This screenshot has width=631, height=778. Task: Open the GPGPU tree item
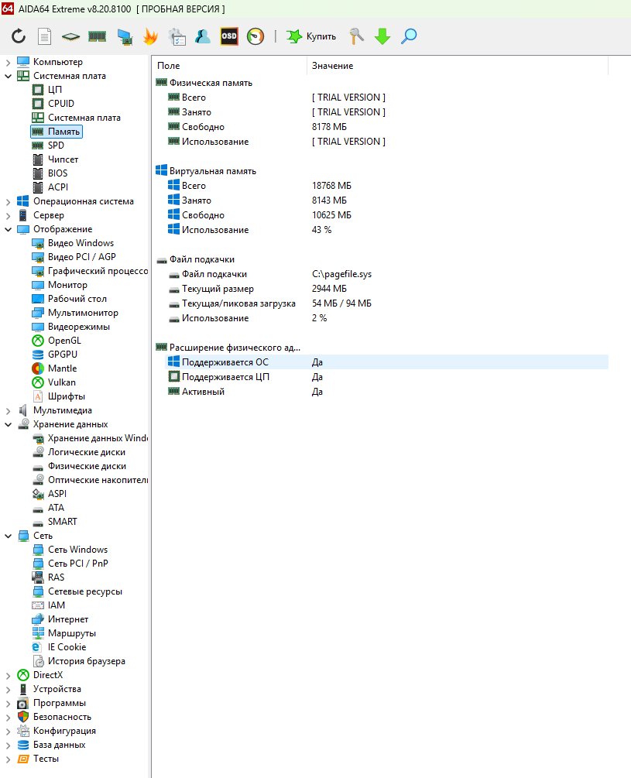coord(63,355)
